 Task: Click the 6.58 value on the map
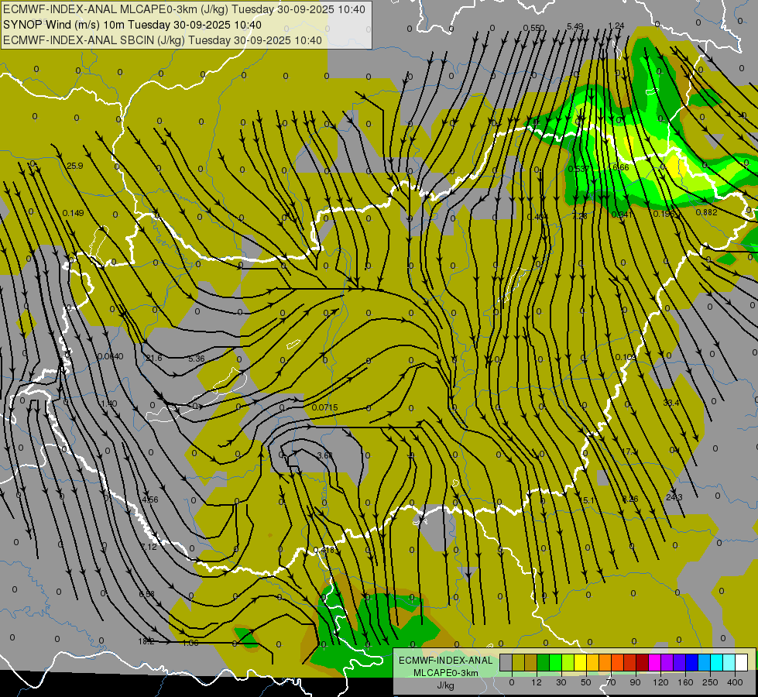tap(146, 593)
